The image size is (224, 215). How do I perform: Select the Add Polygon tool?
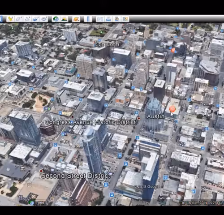pos(19,19)
